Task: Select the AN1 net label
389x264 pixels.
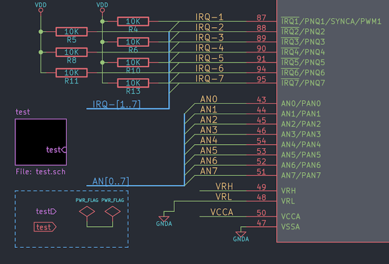Action: click(x=209, y=110)
